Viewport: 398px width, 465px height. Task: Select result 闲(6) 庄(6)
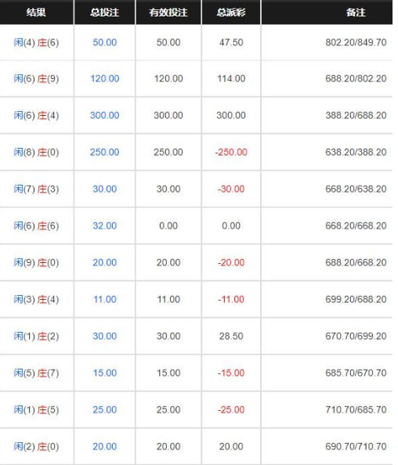(36, 225)
